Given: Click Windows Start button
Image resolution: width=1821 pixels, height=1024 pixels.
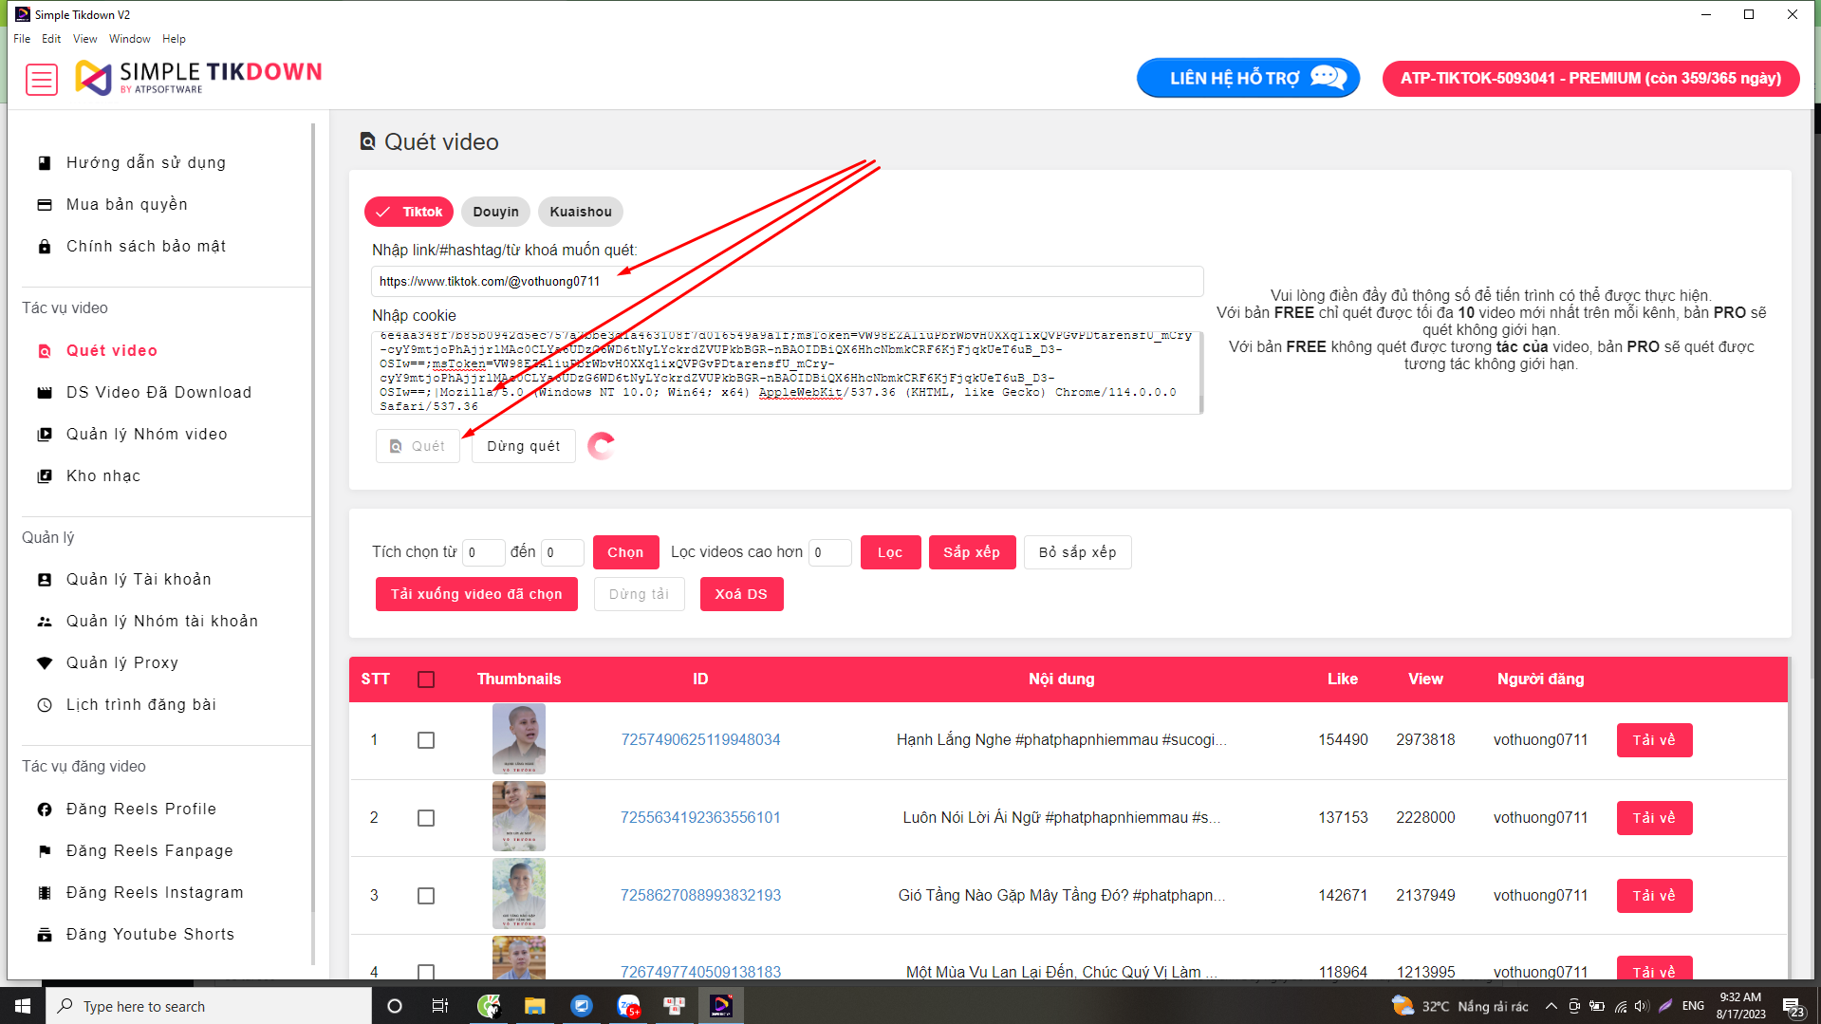Looking at the screenshot, I should click(x=23, y=1006).
